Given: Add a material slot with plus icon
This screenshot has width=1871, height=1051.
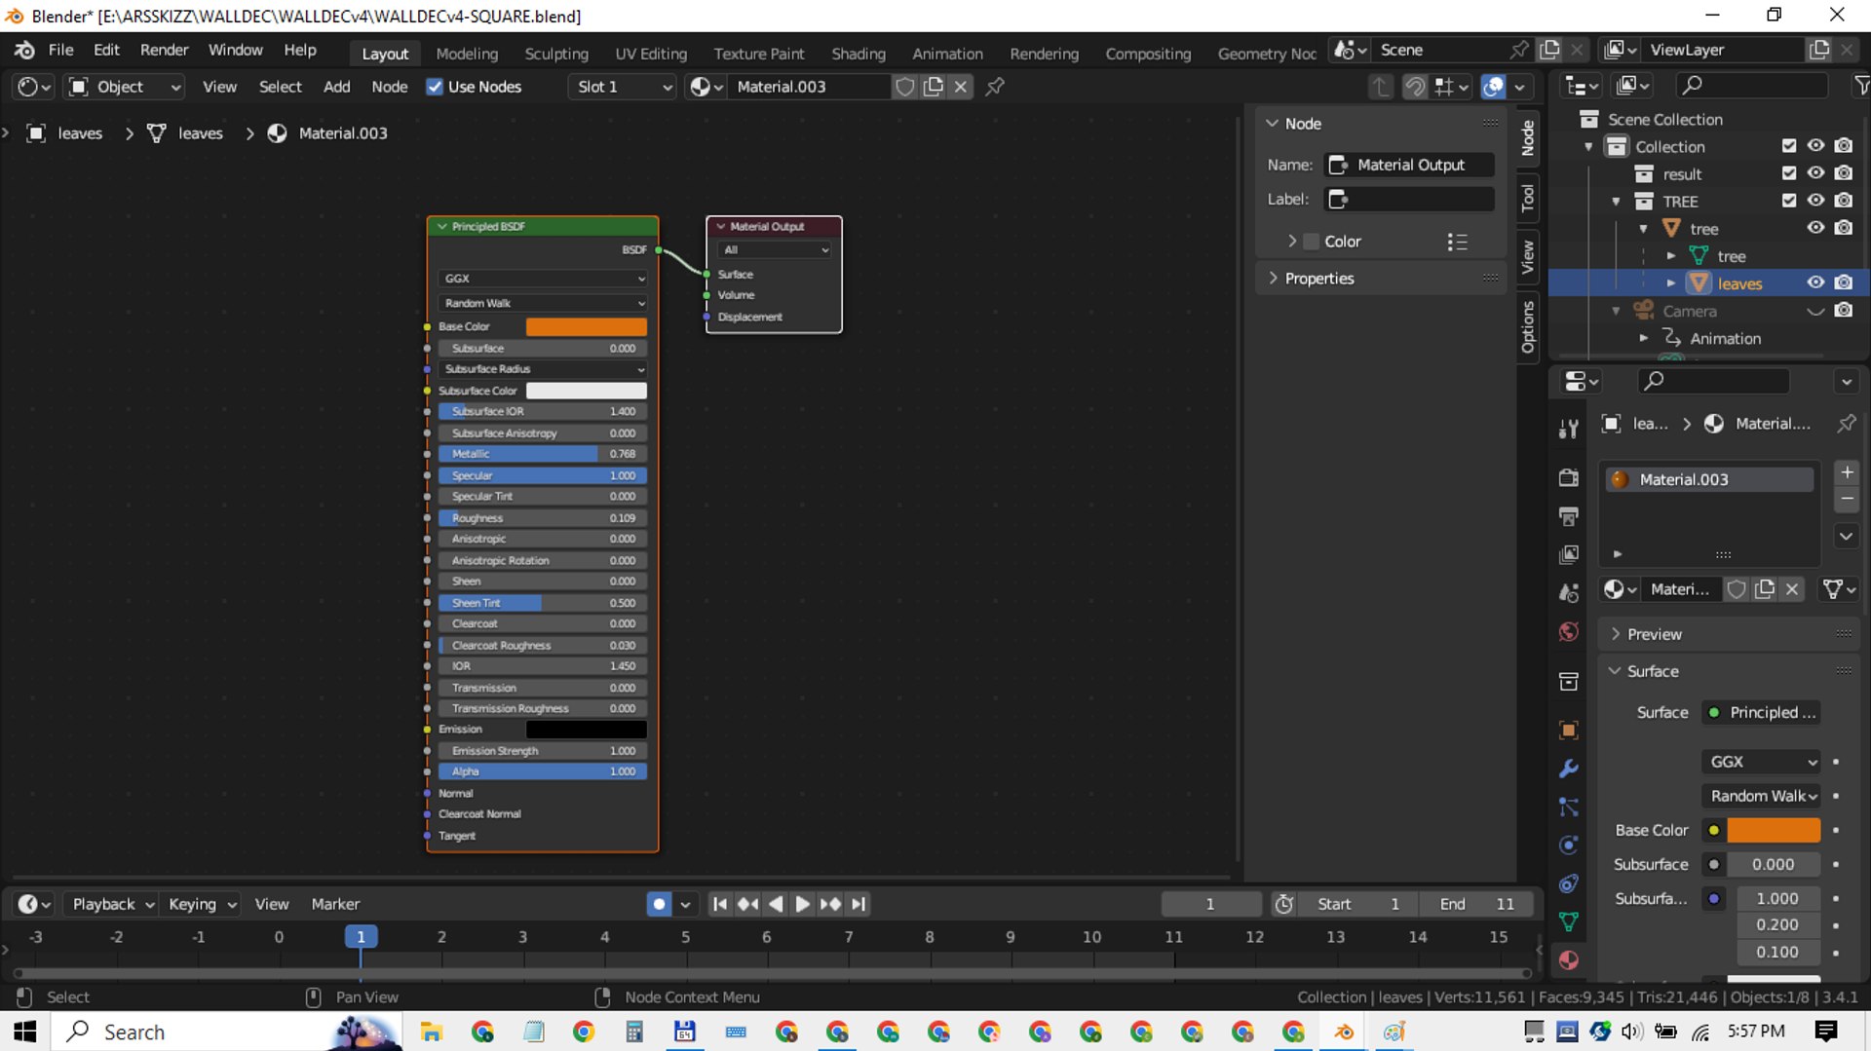Looking at the screenshot, I should [x=1847, y=472].
